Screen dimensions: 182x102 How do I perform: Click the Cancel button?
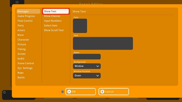114,92
